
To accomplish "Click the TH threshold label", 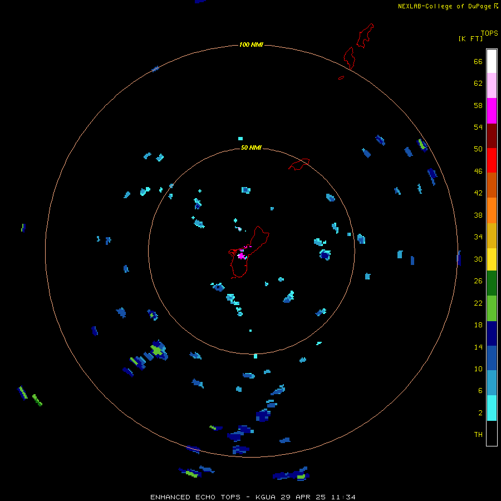I will tap(478, 435).
